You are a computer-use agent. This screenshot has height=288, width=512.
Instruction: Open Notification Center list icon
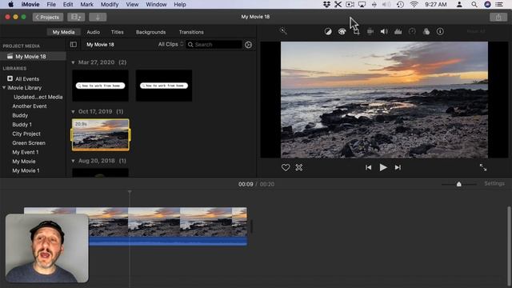point(499,4)
